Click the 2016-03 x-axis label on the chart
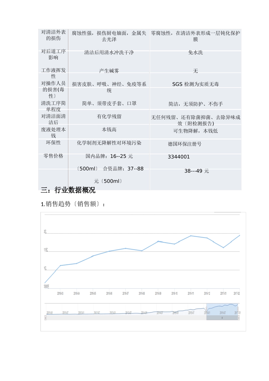The height and width of the screenshot is (381, 269). pos(60,293)
